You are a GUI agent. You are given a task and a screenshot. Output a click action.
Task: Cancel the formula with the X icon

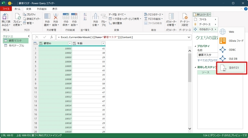tap(37, 37)
